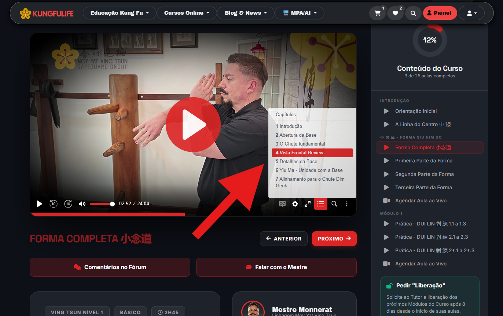This screenshot has height=316, width=503.
Task: Expand the MPA/AI dropdown
Action: 300,13
